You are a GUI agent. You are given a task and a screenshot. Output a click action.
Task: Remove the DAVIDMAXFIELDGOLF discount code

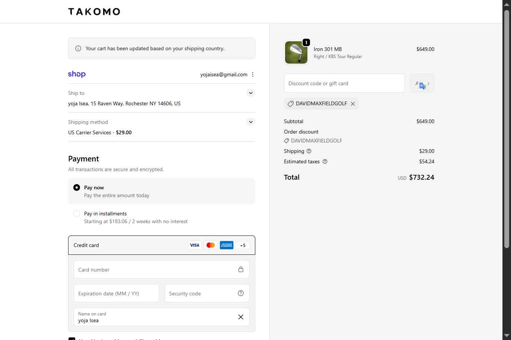coord(353,104)
